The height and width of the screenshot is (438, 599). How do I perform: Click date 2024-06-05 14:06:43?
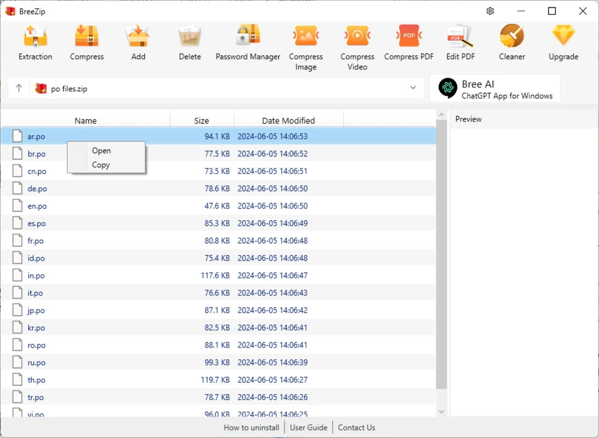[x=272, y=293]
